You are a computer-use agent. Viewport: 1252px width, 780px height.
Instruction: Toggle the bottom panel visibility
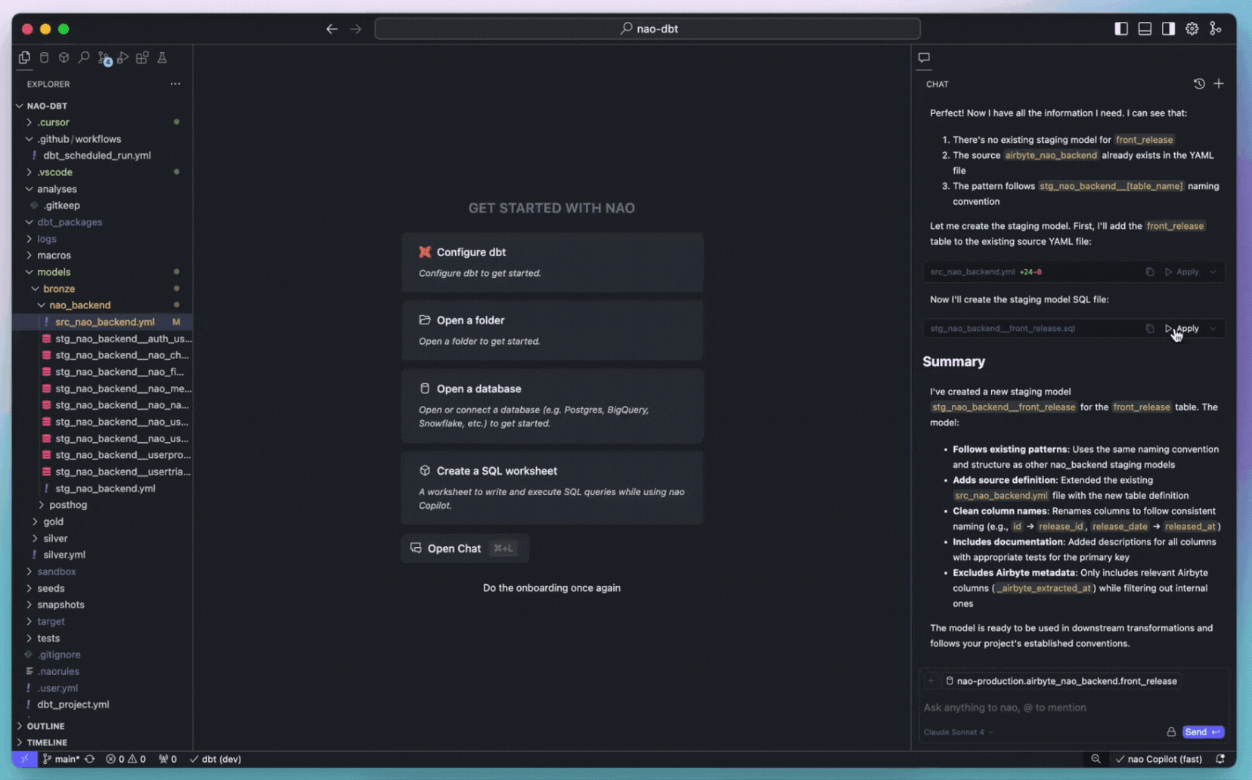coord(1145,29)
